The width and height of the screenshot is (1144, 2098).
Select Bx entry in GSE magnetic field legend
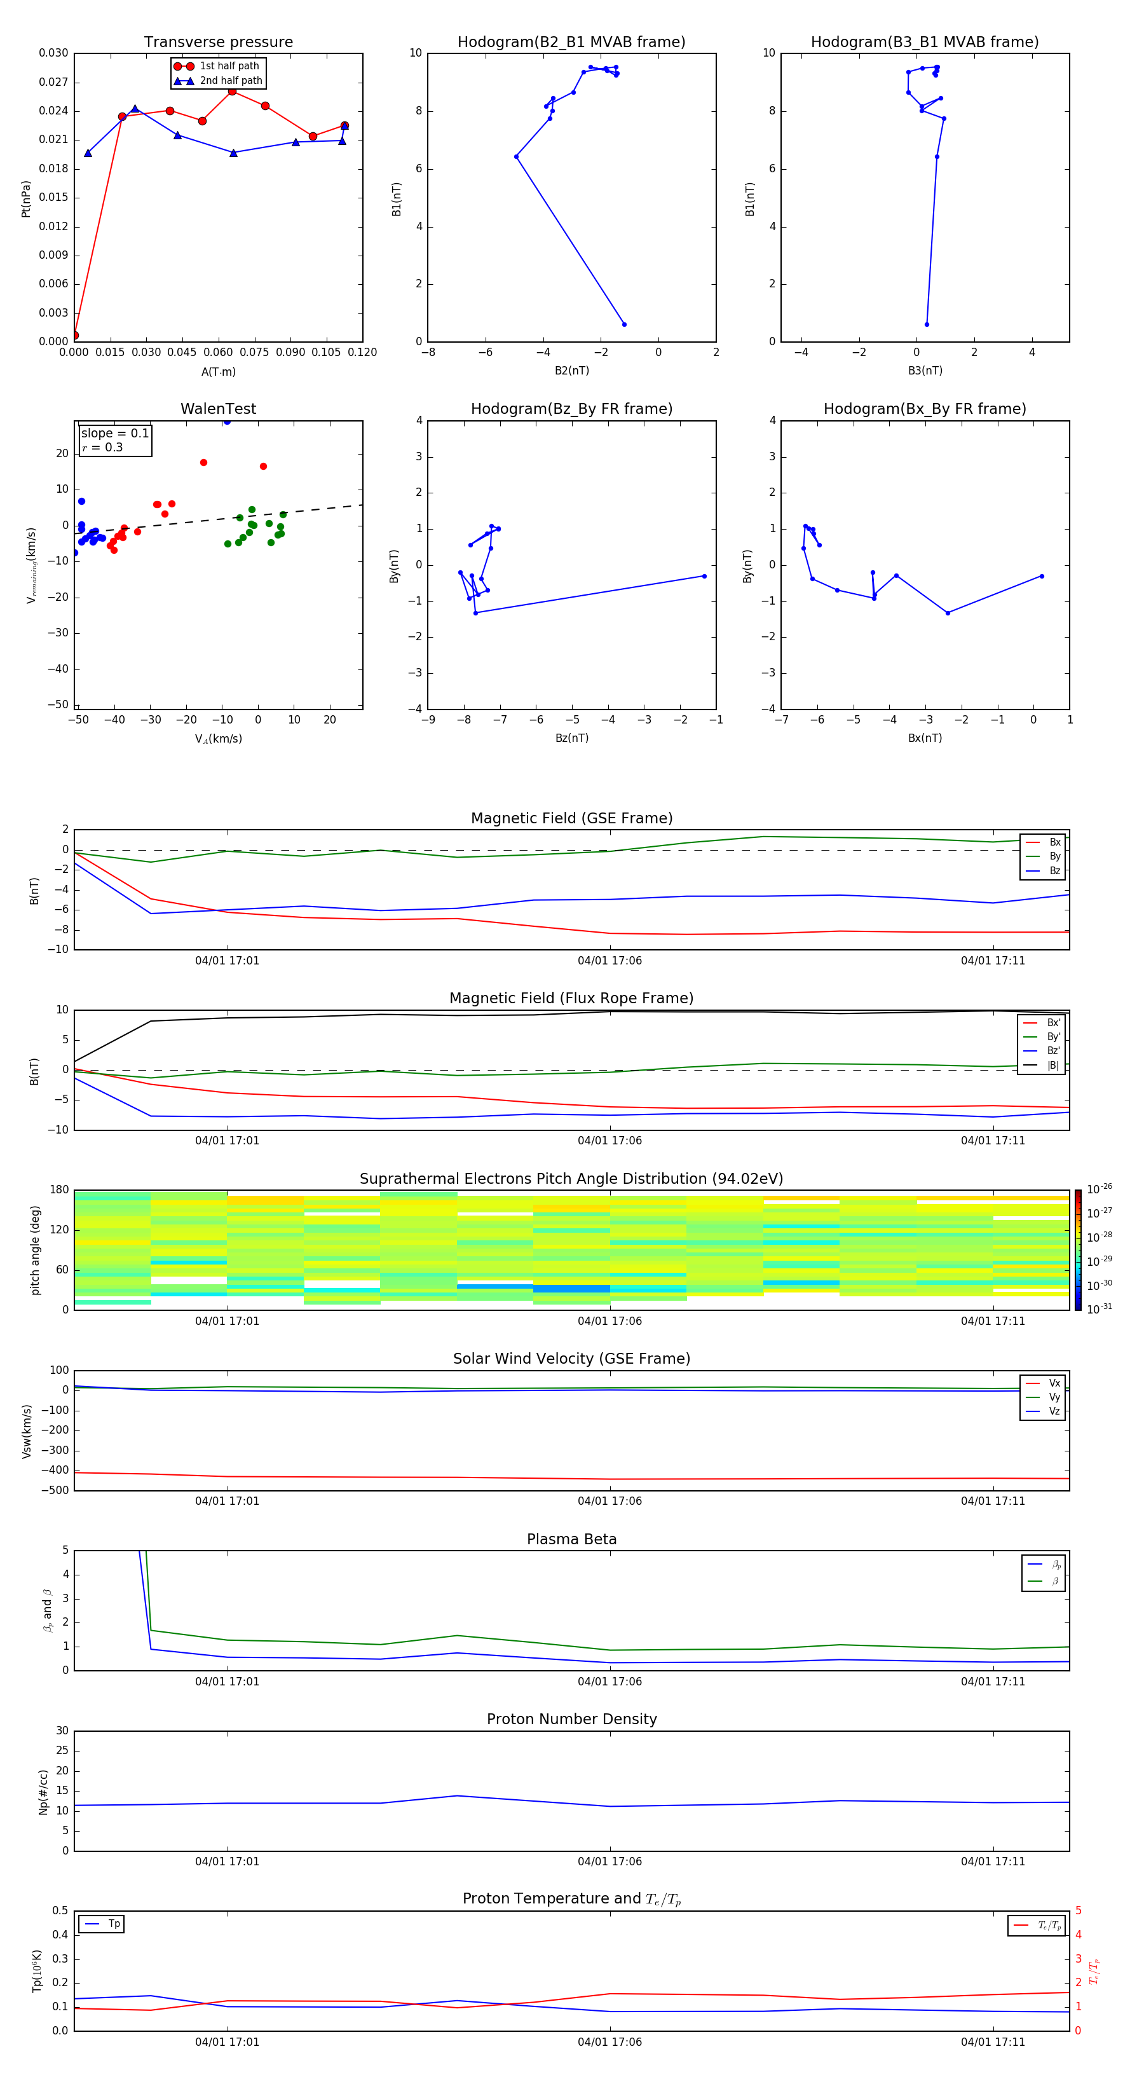click(x=1043, y=842)
